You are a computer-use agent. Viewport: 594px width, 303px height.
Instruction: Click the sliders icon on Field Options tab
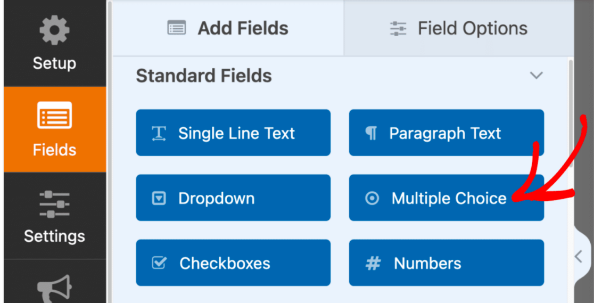pos(398,28)
